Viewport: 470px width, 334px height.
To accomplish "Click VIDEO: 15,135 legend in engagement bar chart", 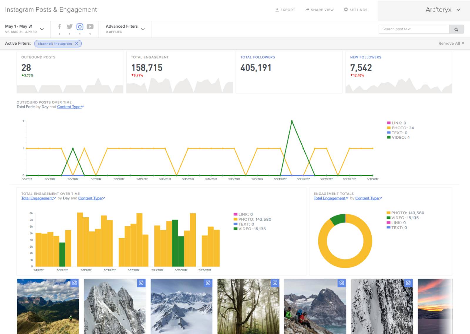I will pyautogui.click(x=250, y=229).
